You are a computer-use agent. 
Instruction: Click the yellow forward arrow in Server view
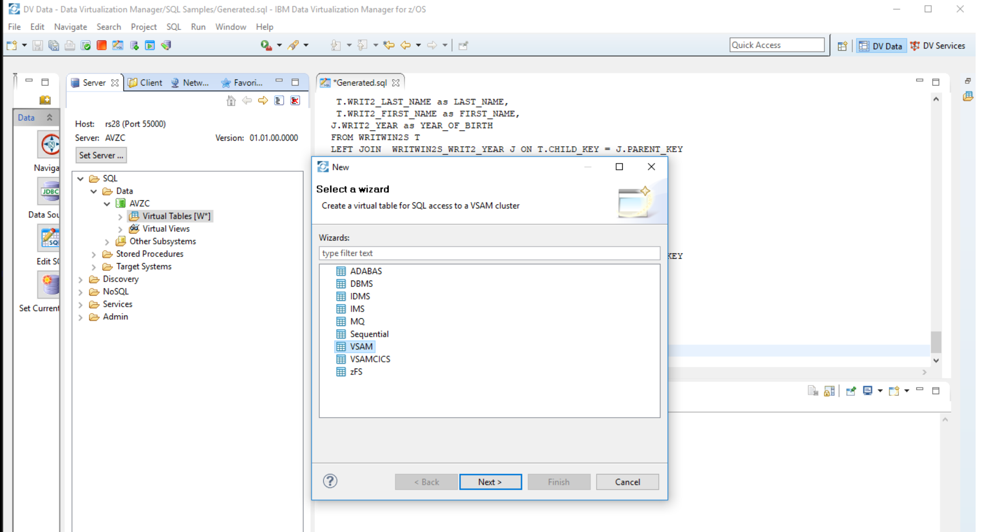[x=263, y=100]
